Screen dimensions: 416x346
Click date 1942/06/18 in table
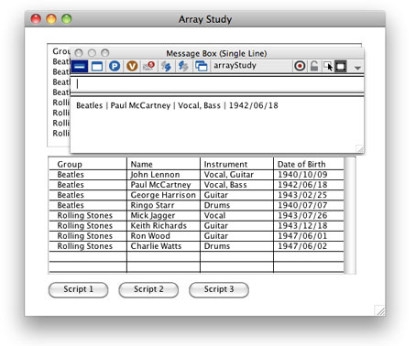pos(309,185)
